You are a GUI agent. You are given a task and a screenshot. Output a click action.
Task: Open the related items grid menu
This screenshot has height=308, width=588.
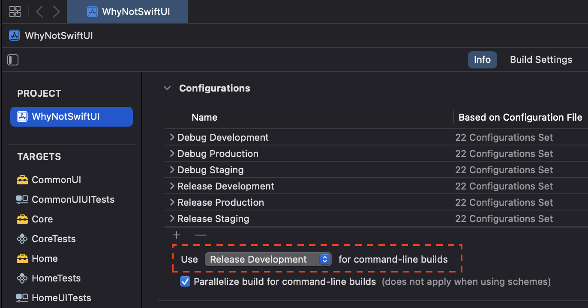[15, 12]
